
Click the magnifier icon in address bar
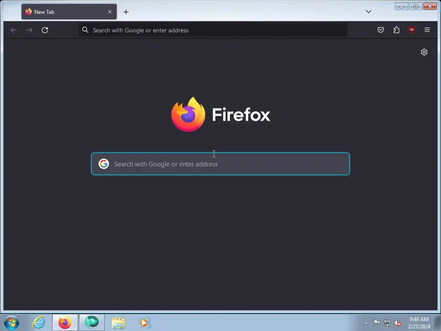point(85,30)
